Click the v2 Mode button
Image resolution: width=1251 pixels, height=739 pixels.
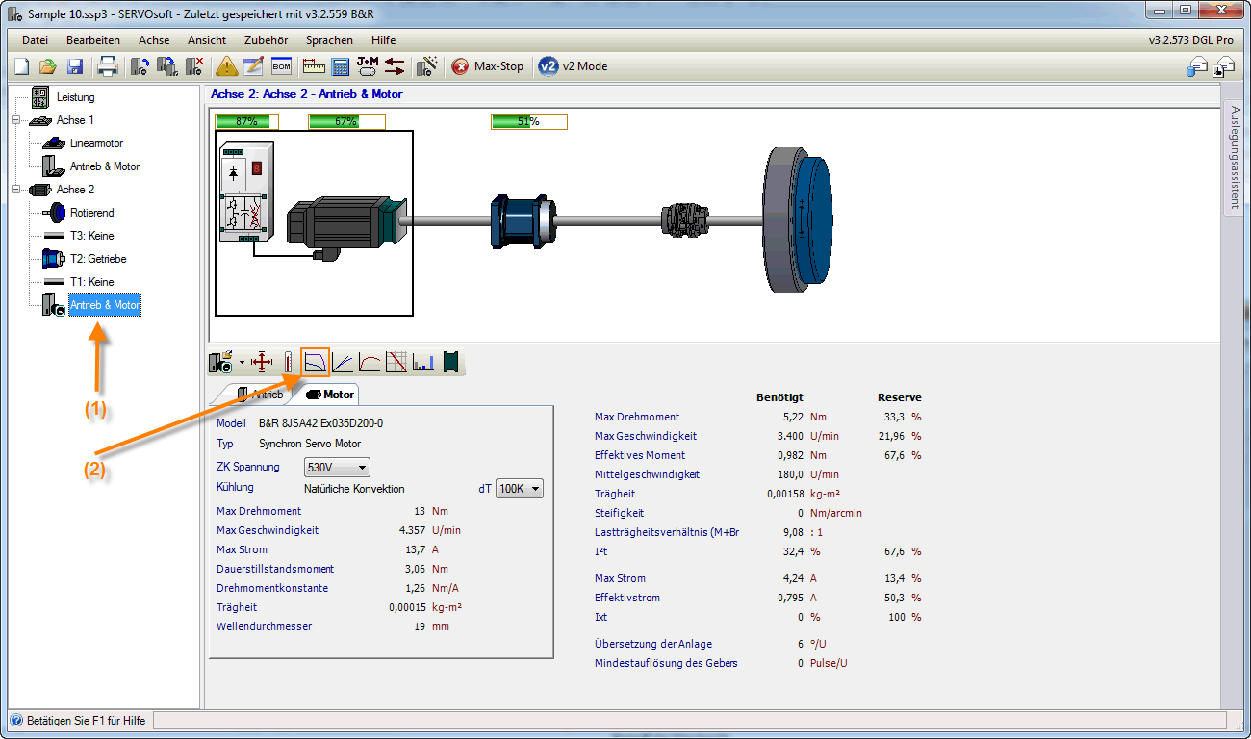tap(574, 66)
